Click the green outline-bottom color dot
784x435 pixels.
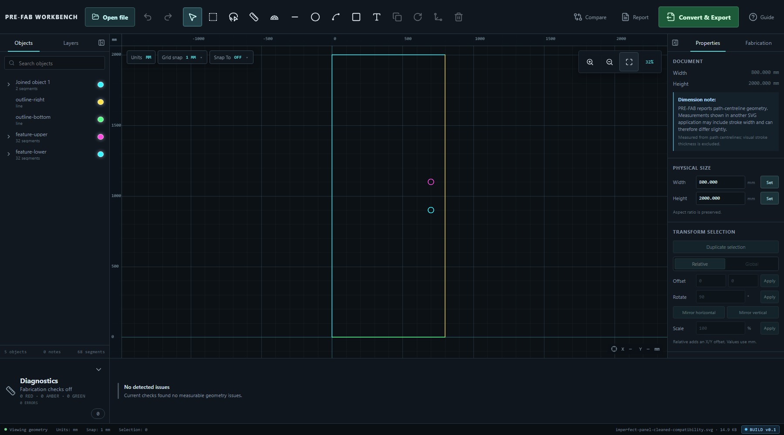click(x=101, y=119)
